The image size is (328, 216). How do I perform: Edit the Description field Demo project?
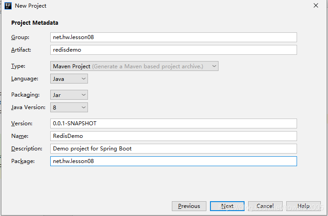point(173,149)
